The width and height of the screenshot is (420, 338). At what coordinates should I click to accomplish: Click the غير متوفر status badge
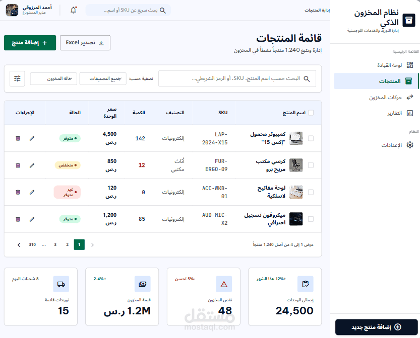click(67, 192)
